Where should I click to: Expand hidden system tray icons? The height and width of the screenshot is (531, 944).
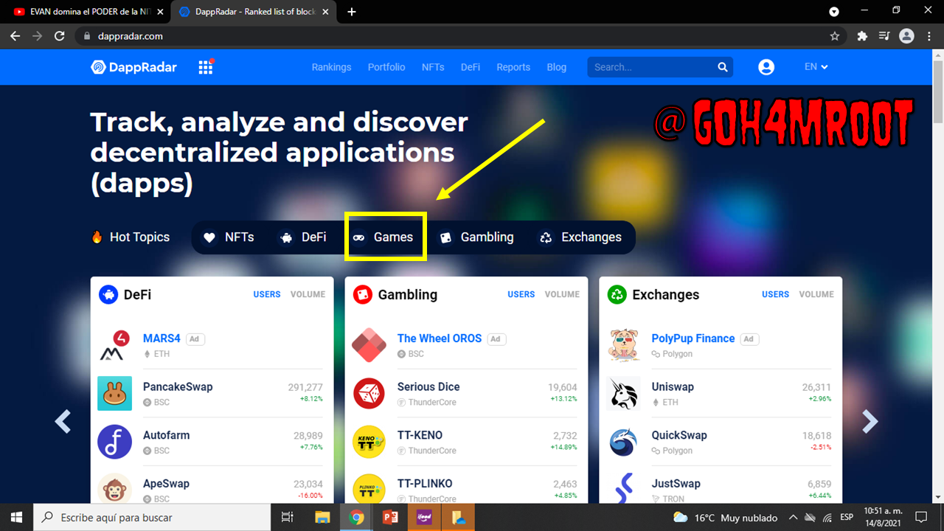[793, 517]
